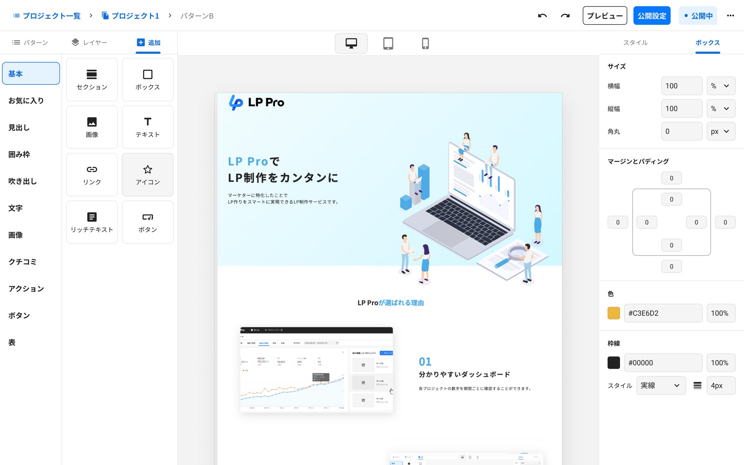Viewport: 744px width, 465px height.
Task: Add an アイコン star element
Action: click(148, 175)
